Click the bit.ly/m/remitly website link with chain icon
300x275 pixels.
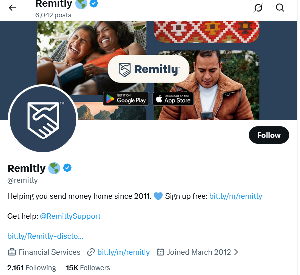click(123, 252)
